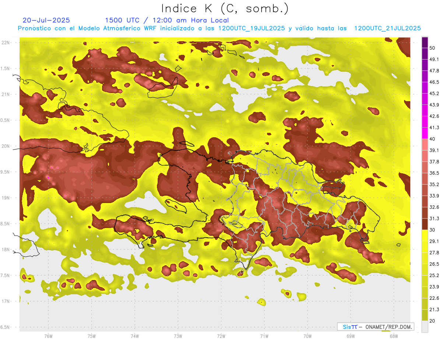Click colorbar label "21.3"

coord(434,310)
